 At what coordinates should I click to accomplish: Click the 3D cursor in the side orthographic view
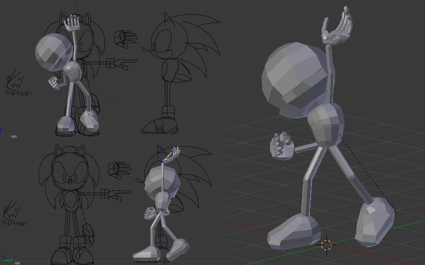160,261
